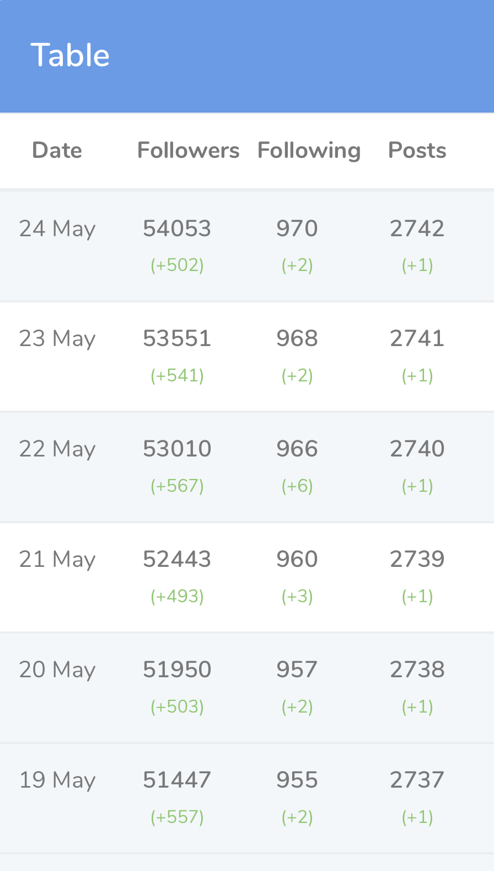494x871 pixels.
Task: Click followers count 51950
Action: point(177,670)
